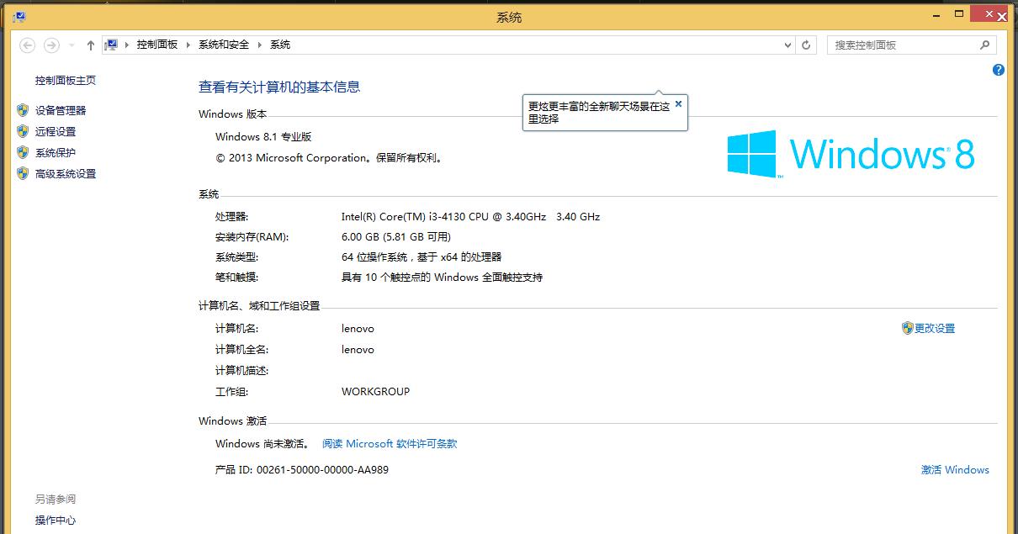Click the processor value Intel Core i3-4130
The width and height of the screenshot is (1018, 534).
click(470, 216)
